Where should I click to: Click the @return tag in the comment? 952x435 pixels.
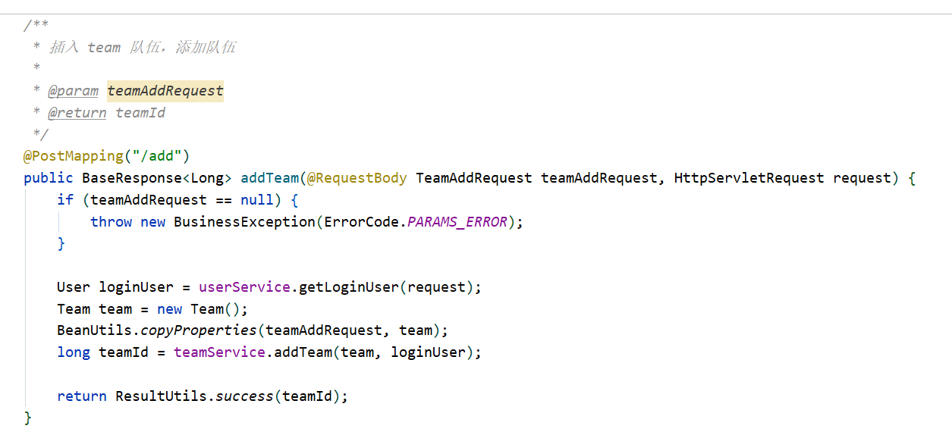point(77,113)
